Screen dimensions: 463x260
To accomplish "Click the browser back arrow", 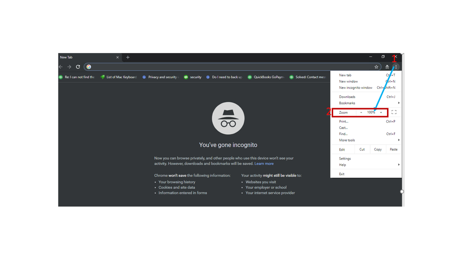I will 61,67.
